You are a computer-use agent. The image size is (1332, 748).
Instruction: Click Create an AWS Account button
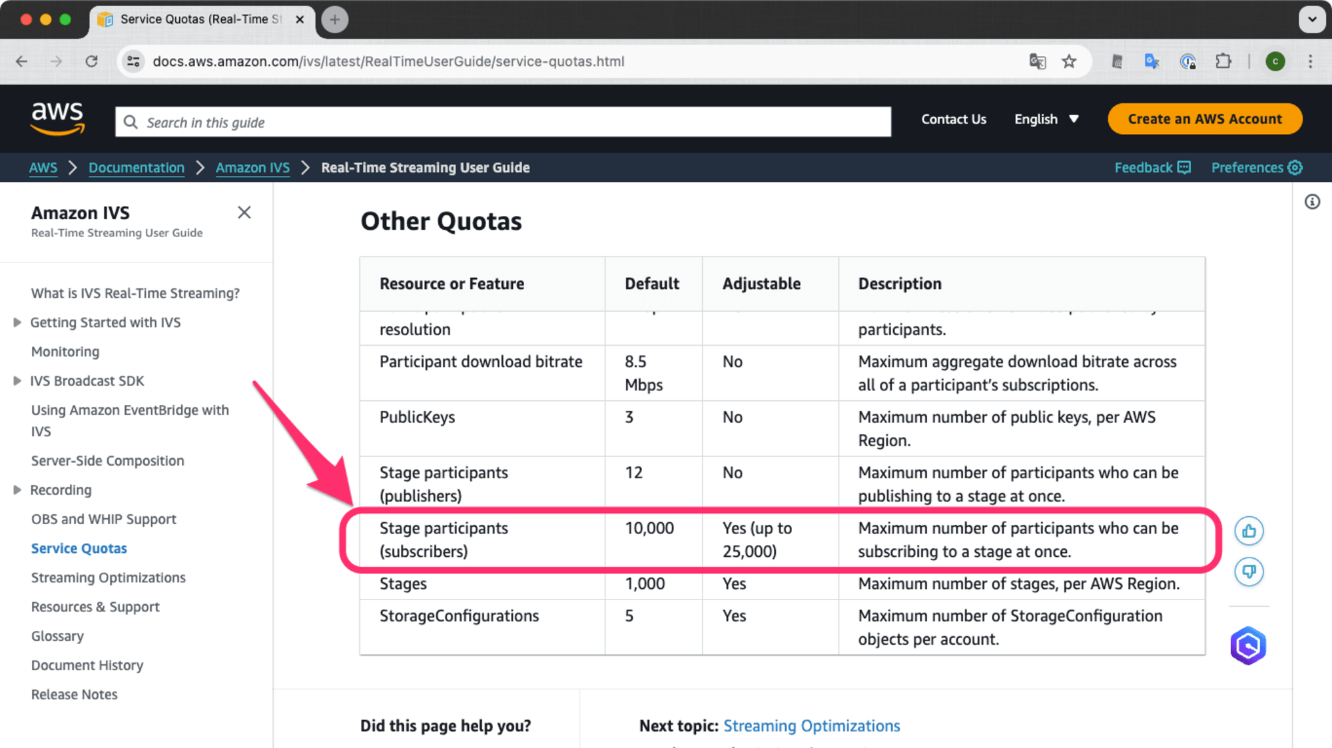(1205, 119)
